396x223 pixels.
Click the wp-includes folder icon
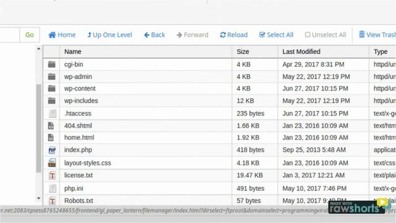(52, 100)
